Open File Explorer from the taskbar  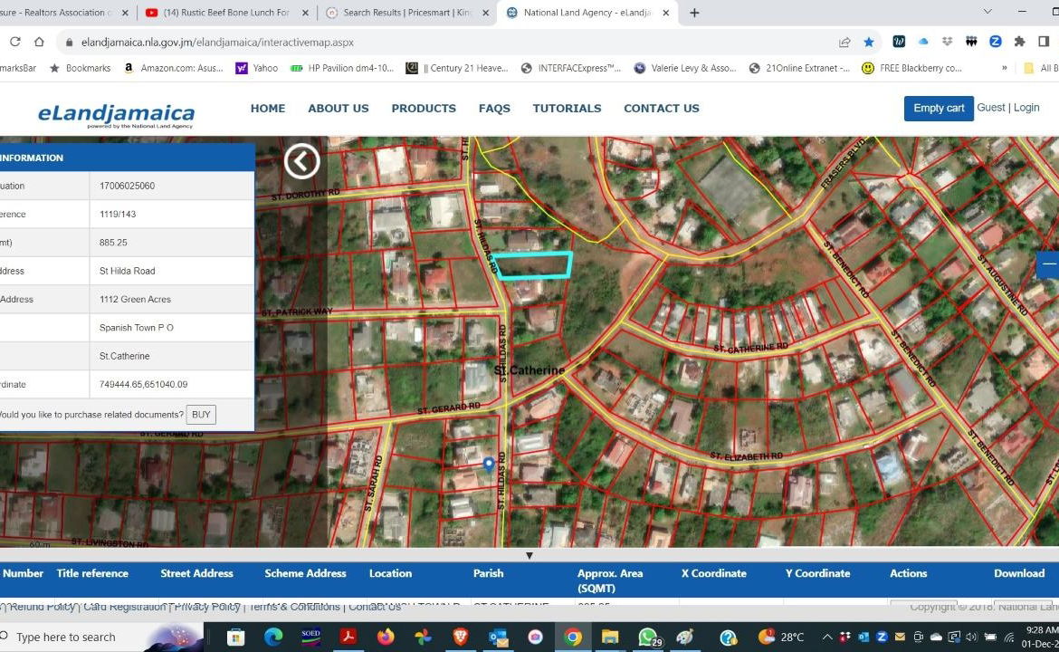(x=610, y=637)
